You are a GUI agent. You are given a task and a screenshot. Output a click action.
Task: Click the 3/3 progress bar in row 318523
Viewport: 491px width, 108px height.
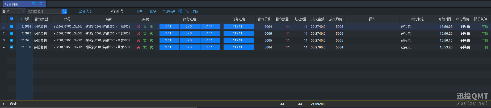click(x=190, y=33)
